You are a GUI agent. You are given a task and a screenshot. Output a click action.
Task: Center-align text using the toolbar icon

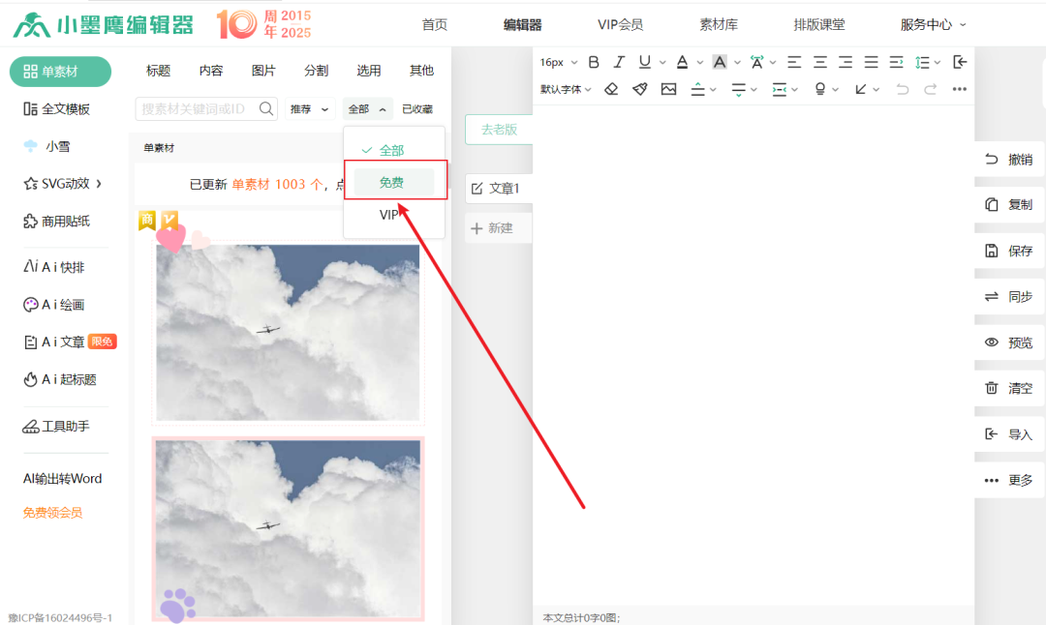(x=820, y=62)
